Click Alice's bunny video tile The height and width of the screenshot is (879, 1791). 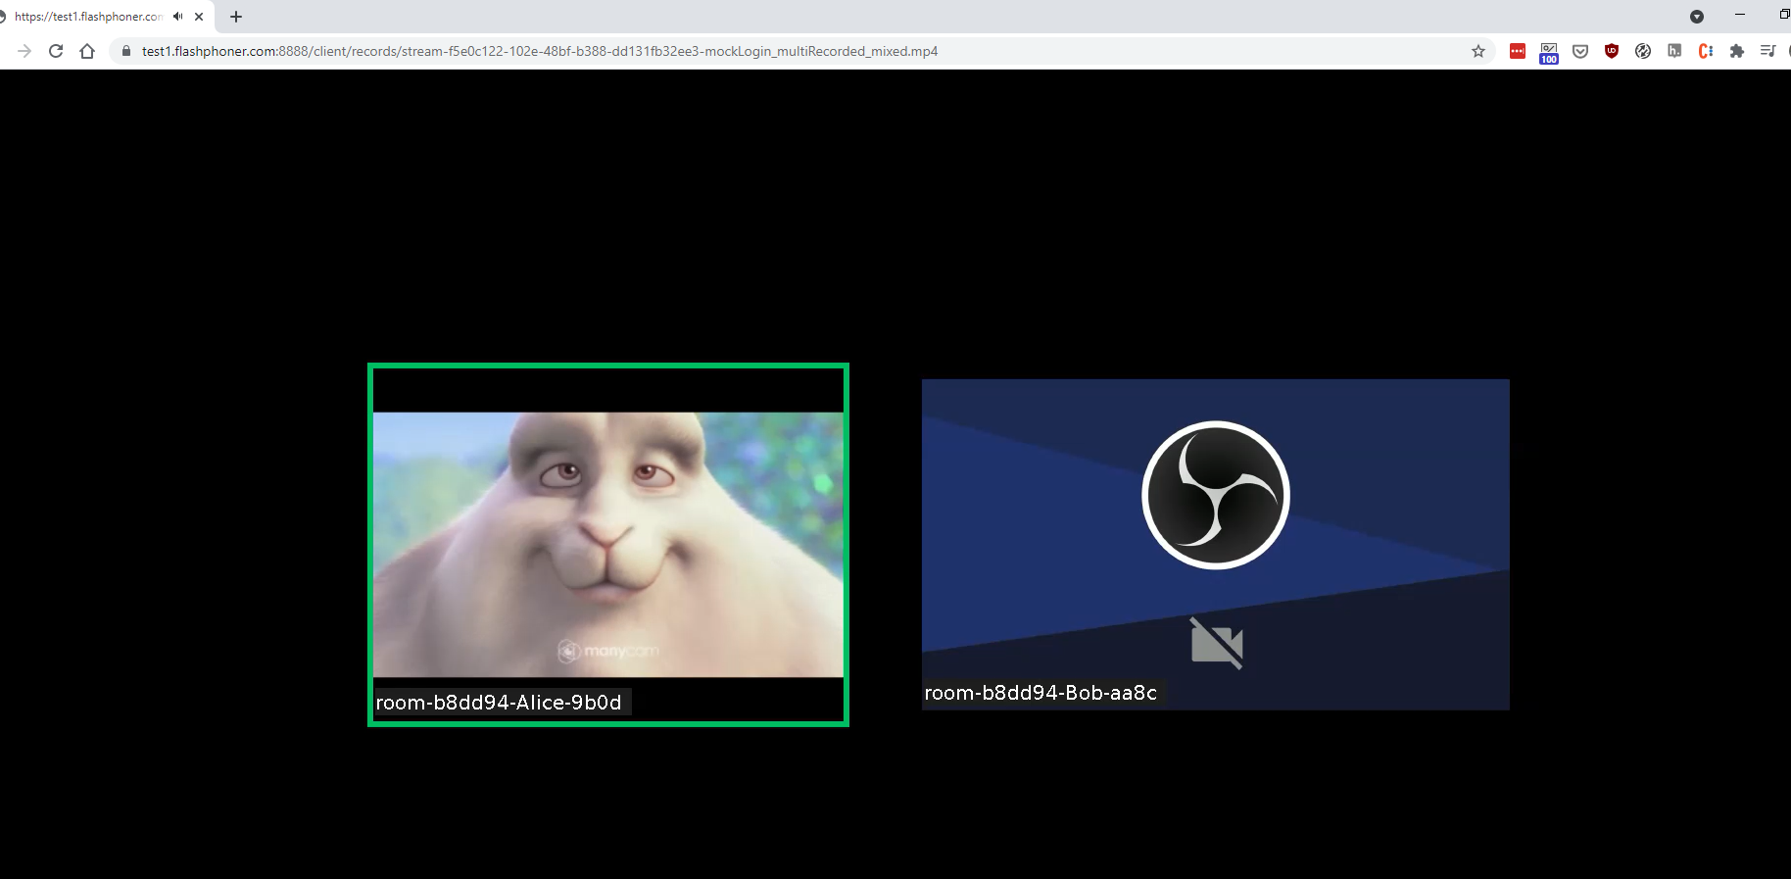pyautogui.click(x=607, y=544)
